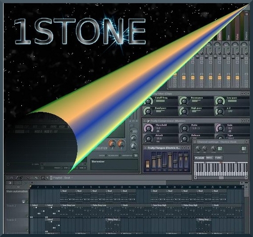Viewport: 253px width, 237px height.
Task: Click the Threshold knob in Fruity Compressor
Action: [x=148, y=129]
